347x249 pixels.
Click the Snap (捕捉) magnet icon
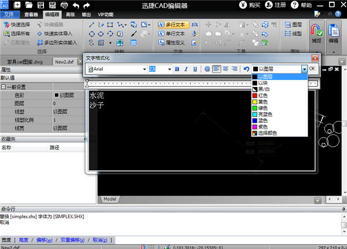coord(316,30)
